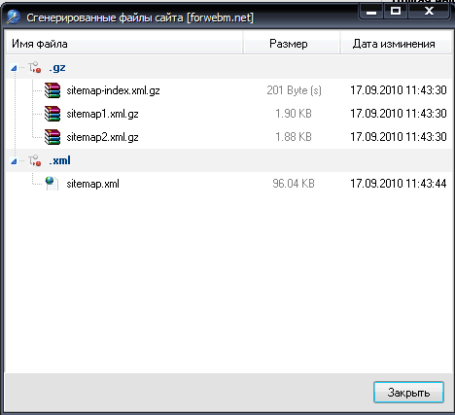Click the application icon in title bar

14,17
